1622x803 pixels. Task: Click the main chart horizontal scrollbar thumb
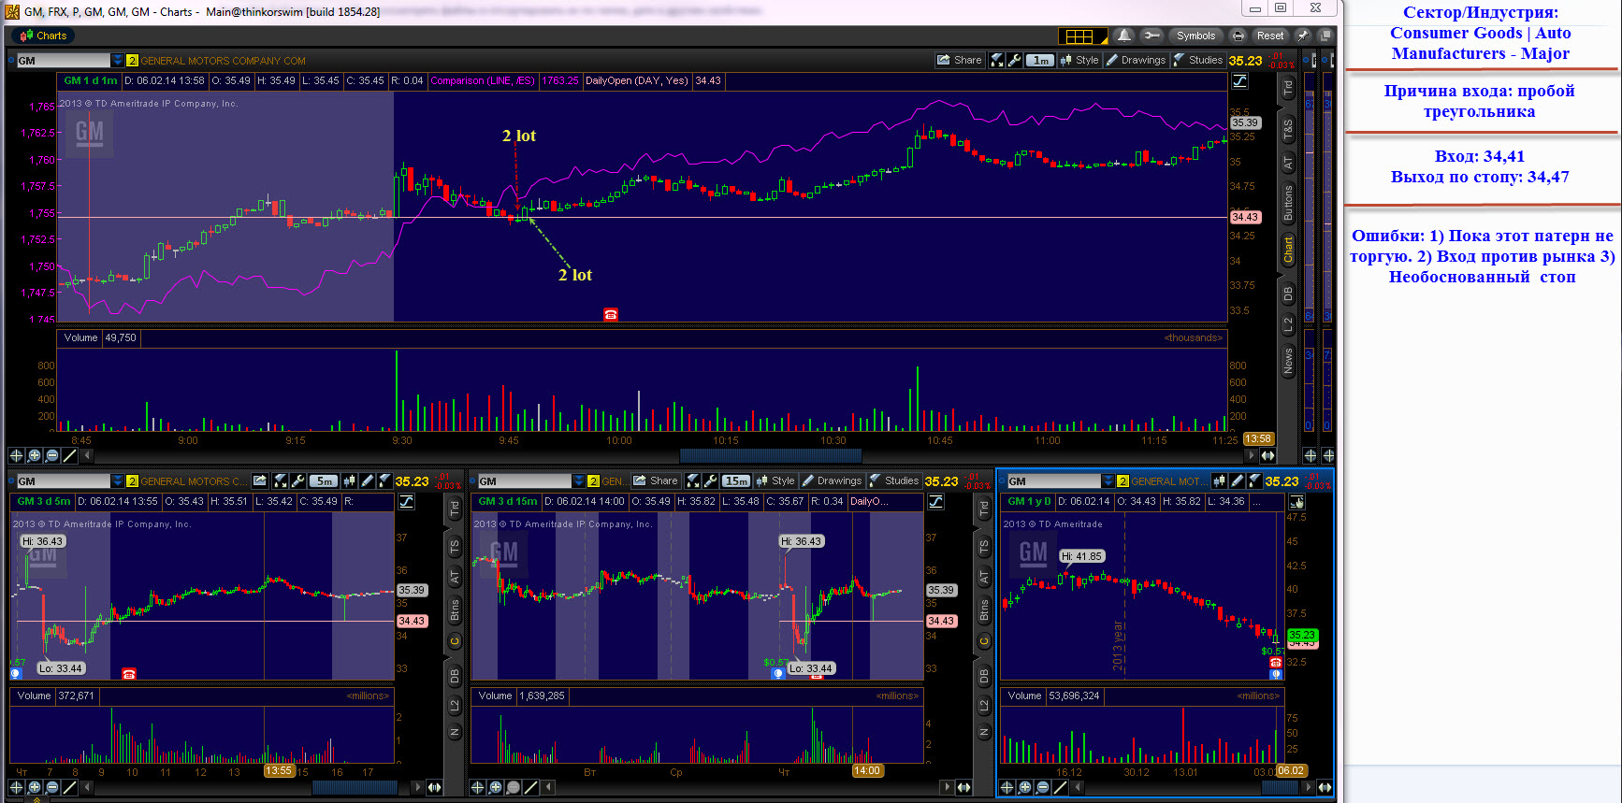click(770, 455)
